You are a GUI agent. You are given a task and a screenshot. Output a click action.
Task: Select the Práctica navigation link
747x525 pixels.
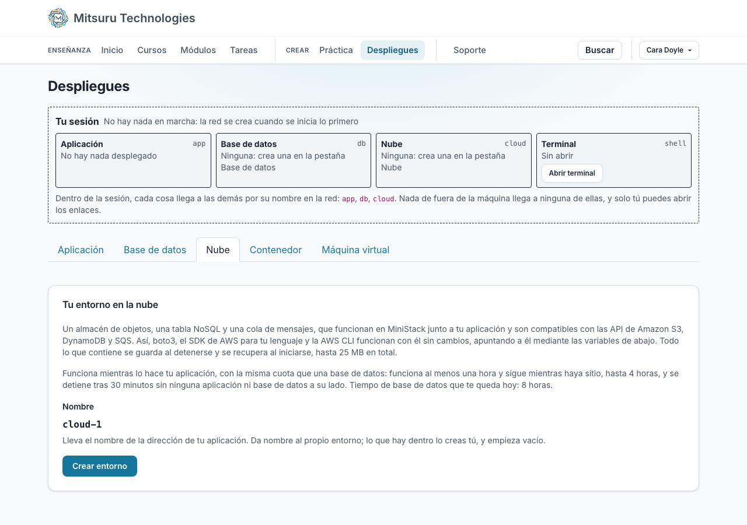[x=336, y=50]
